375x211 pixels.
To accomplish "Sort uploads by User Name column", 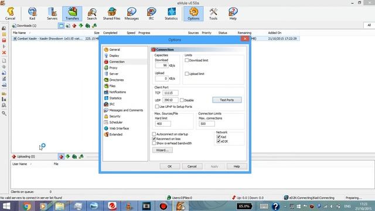I will 19,164.
